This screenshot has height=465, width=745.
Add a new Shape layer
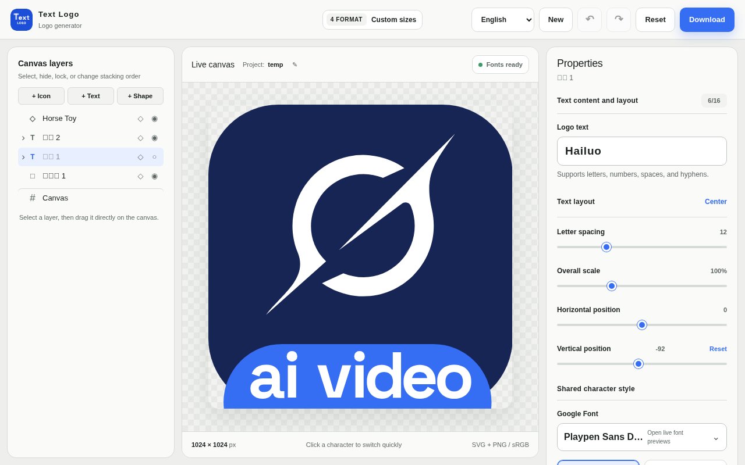(x=140, y=96)
